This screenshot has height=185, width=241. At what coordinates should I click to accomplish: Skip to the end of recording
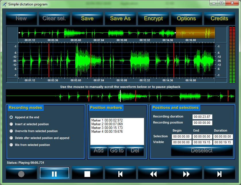pos(219,174)
